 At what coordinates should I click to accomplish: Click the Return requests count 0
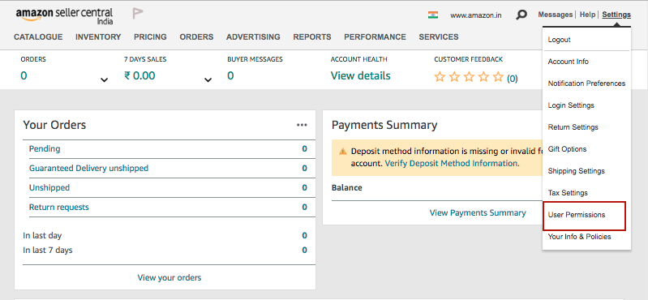coord(304,207)
